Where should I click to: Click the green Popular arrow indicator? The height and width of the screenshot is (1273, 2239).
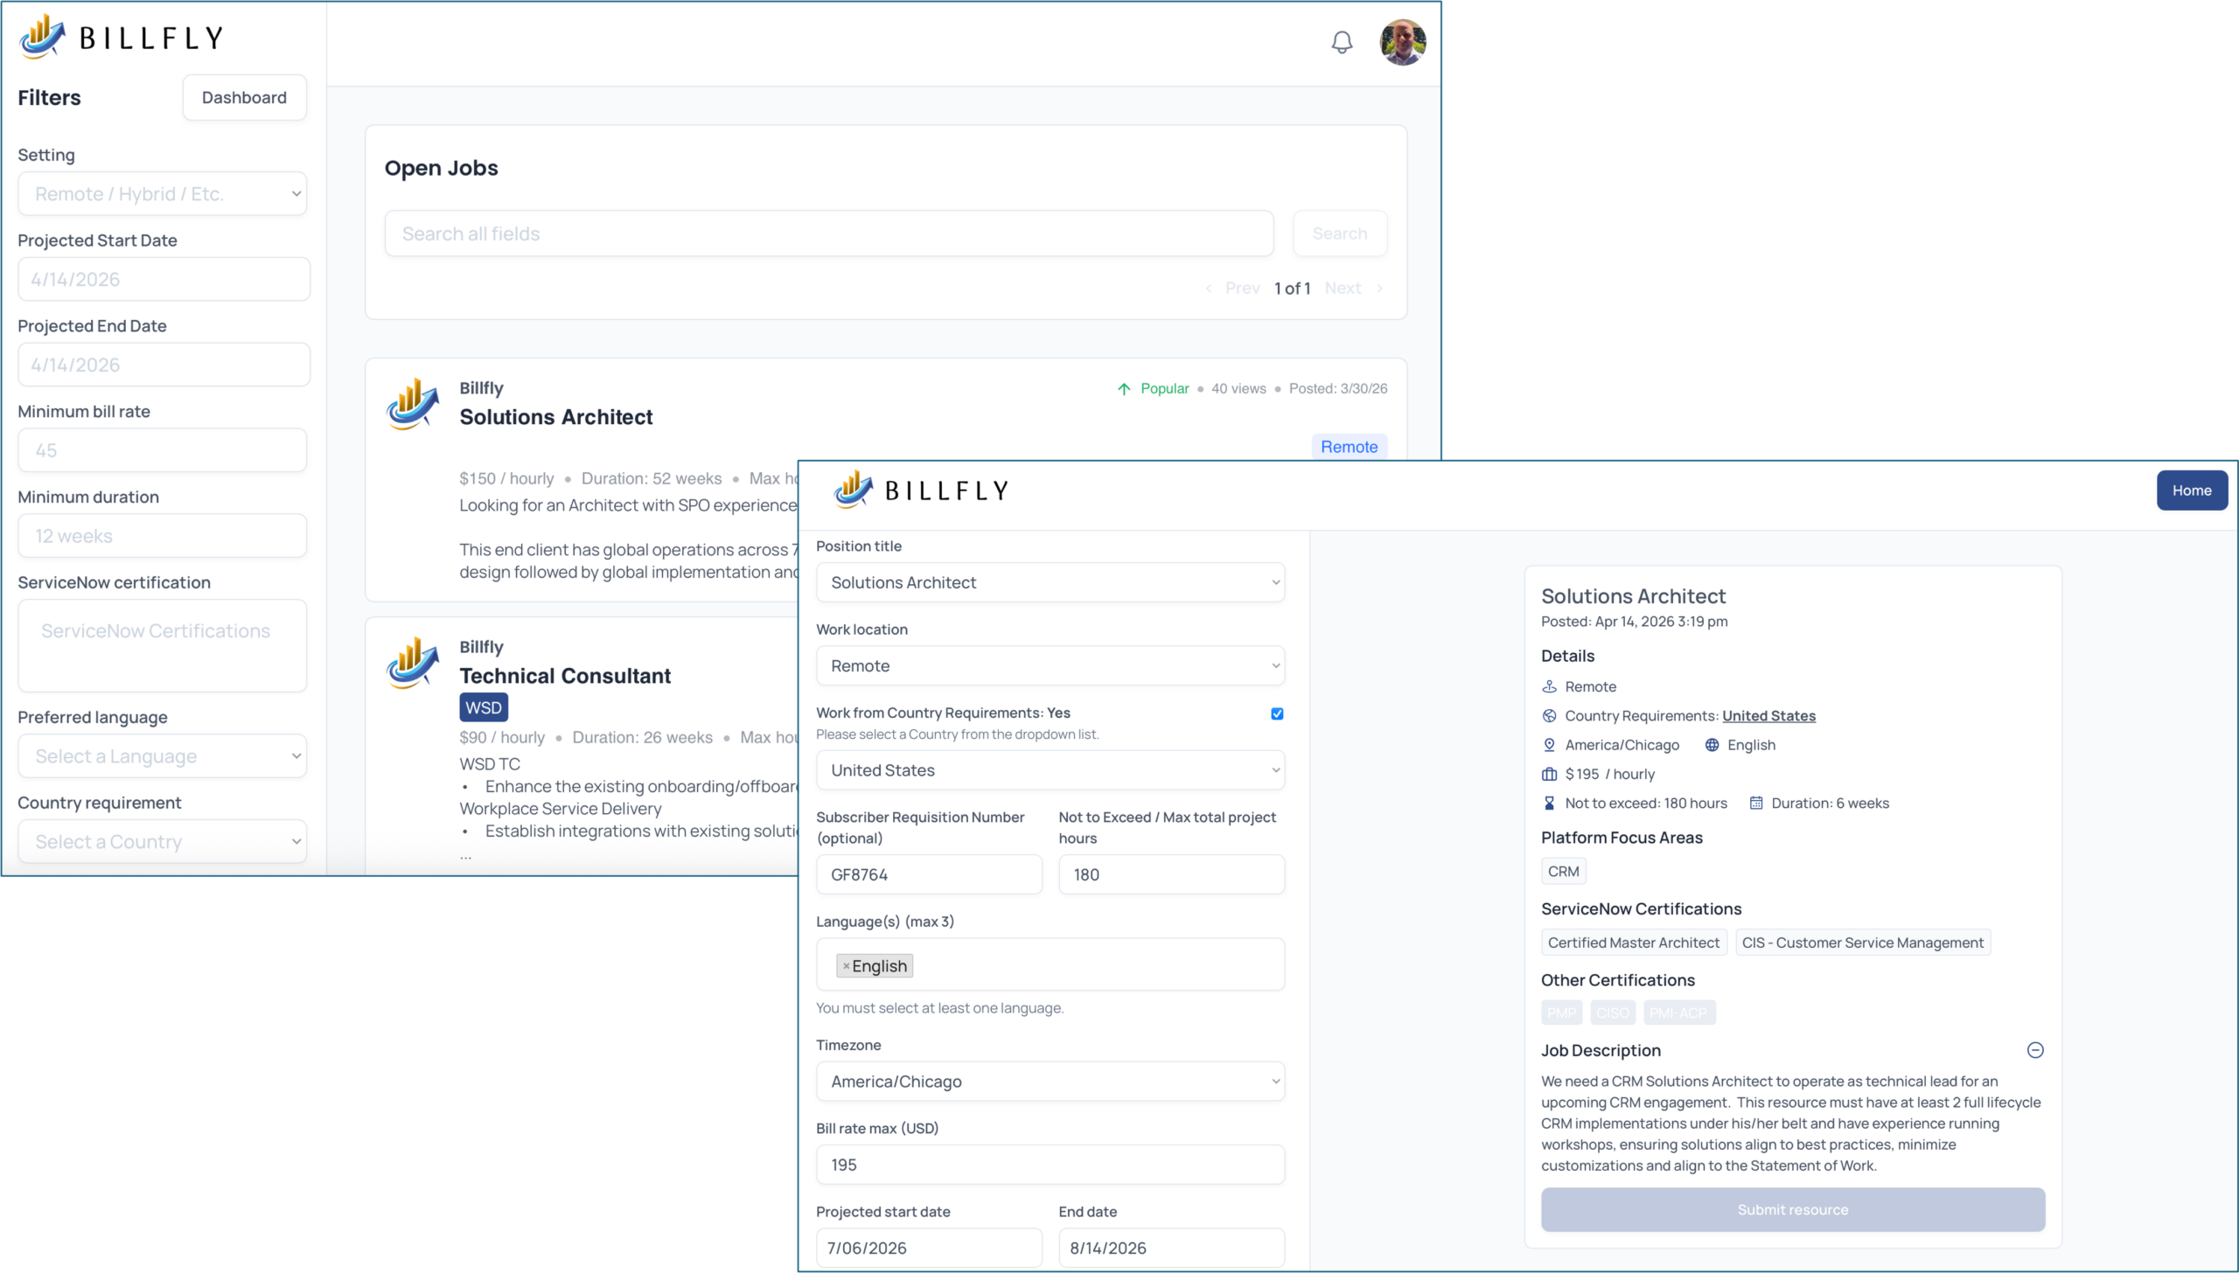point(1124,389)
